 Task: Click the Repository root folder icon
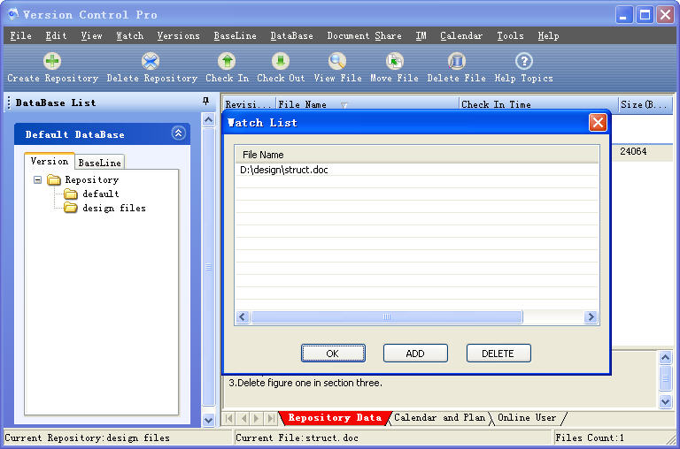coord(54,179)
